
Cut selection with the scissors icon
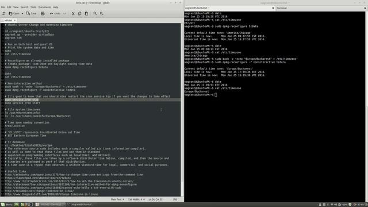[x=73, y=13]
